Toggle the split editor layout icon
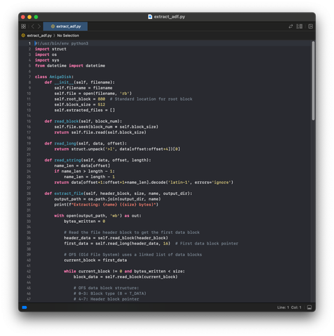The height and width of the screenshot is (336, 334). [299, 27]
